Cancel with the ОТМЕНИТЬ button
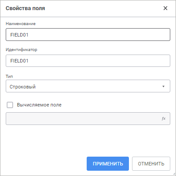Image resolution: width=176 pixels, height=176 pixels. 151,164
